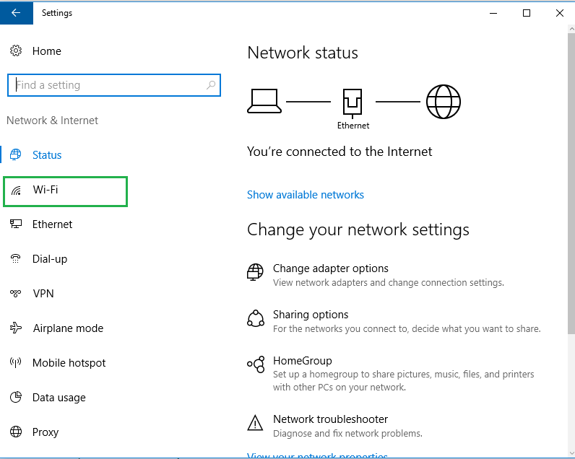The width and height of the screenshot is (575, 459).
Task: Click the Find a setting search box
Action: (108, 85)
